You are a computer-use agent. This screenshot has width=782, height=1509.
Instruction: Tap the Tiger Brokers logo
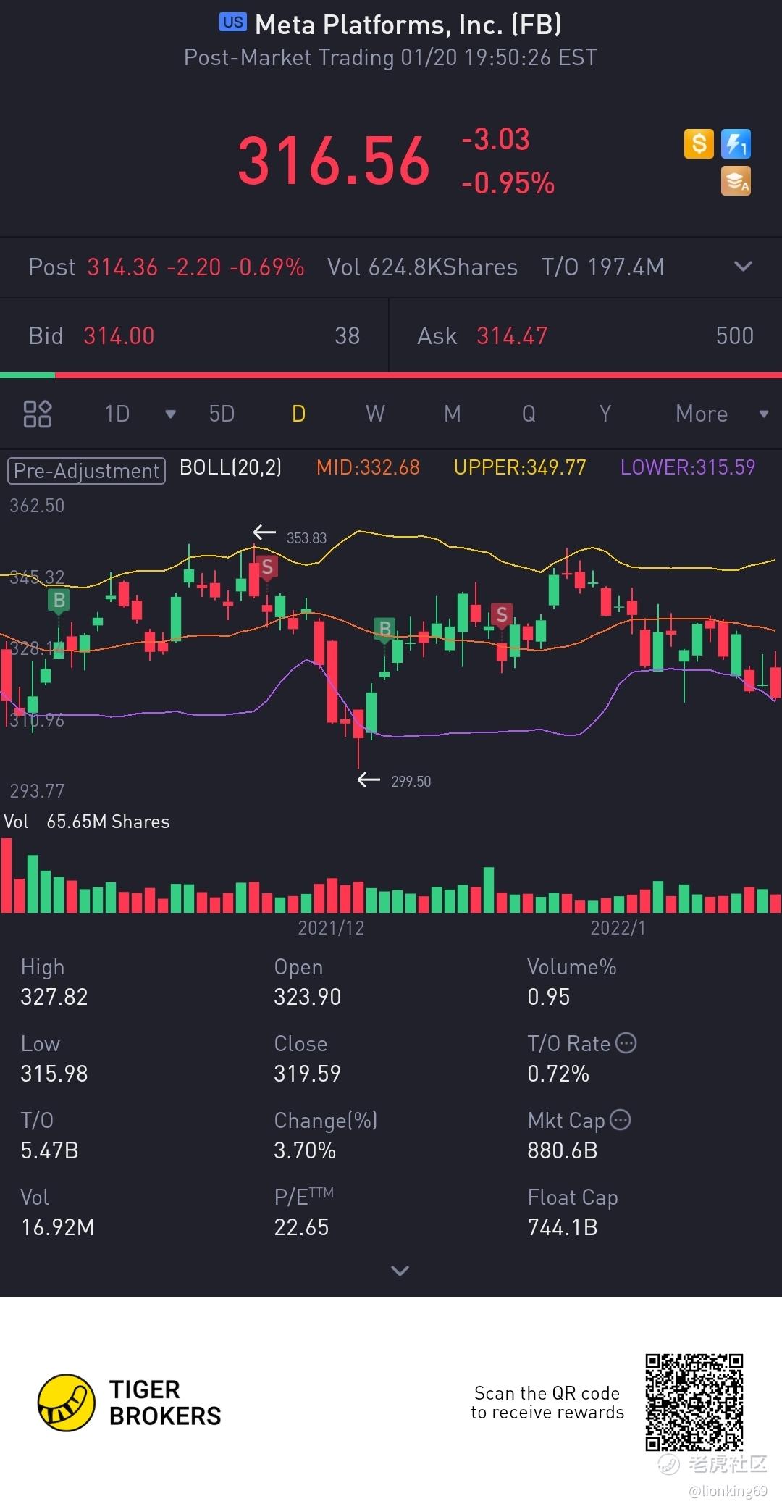click(130, 1403)
